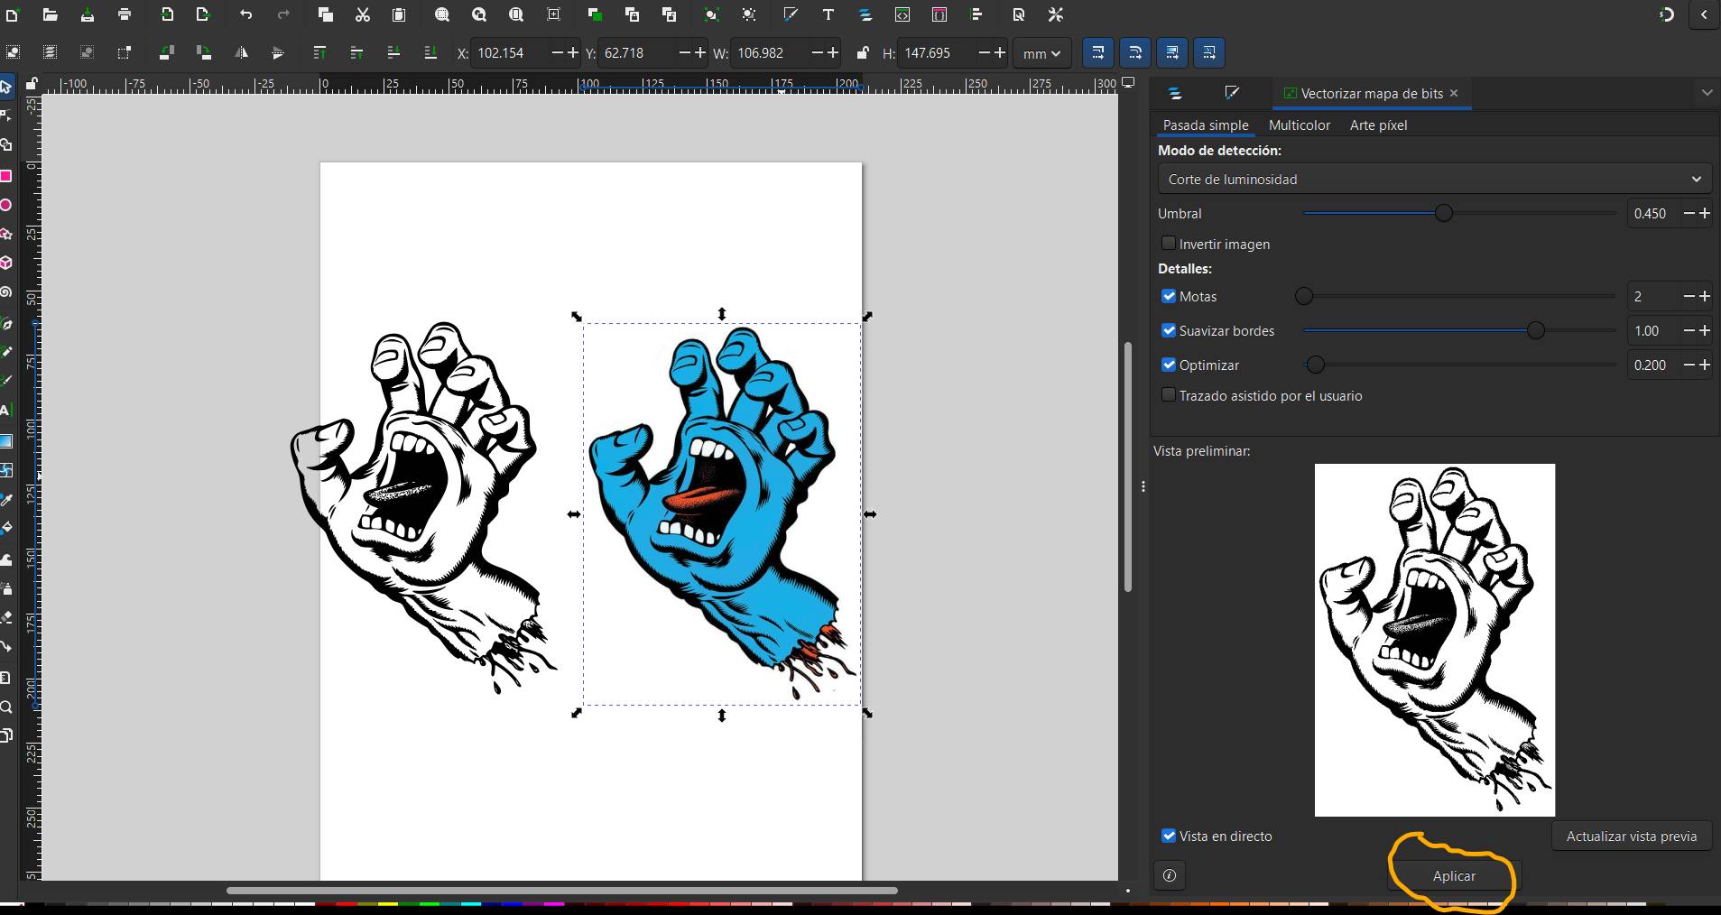Viewport: 1721px width, 915px height.
Task: Select the Star and polygon tool
Action: click(x=6, y=235)
